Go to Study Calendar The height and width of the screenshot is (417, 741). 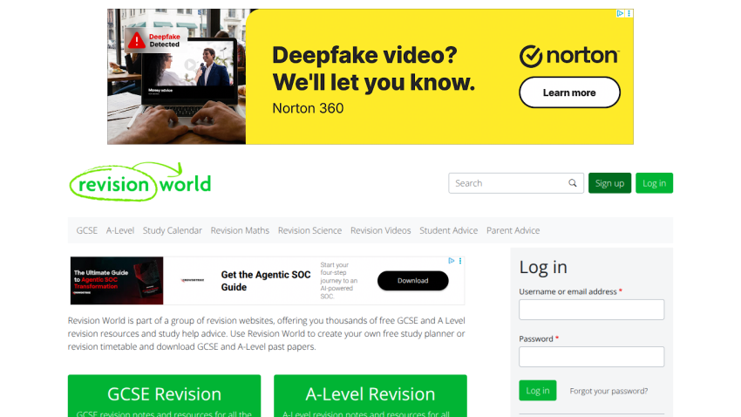(173, 230)
